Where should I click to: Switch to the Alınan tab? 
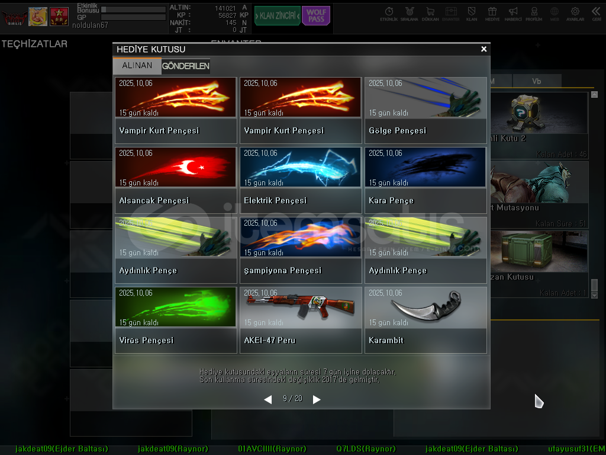tap(137, 66)
